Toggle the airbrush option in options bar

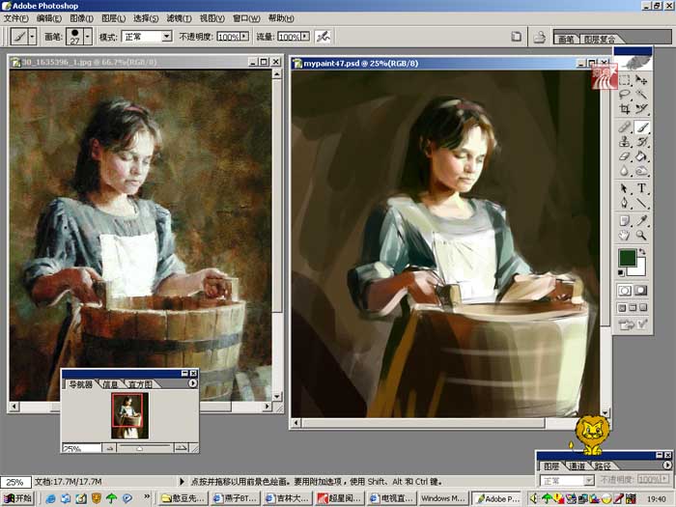point(323,37)
